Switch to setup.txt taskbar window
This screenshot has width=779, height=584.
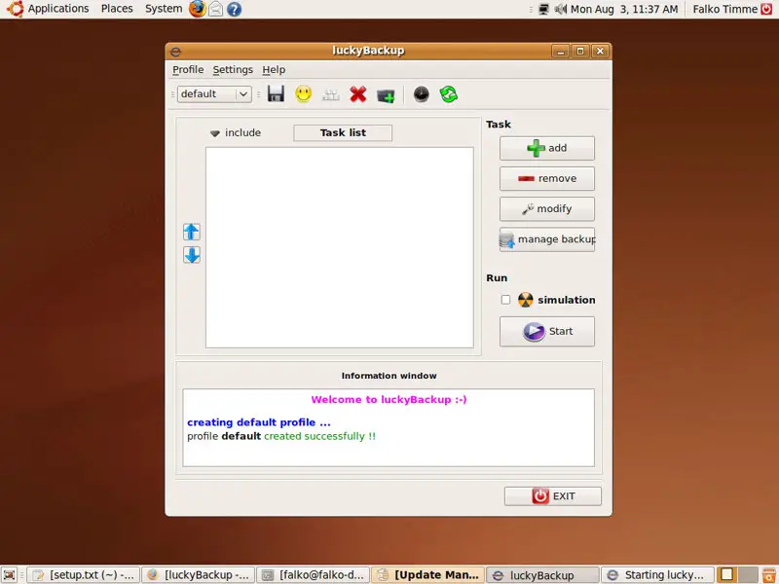click(83, 575)
